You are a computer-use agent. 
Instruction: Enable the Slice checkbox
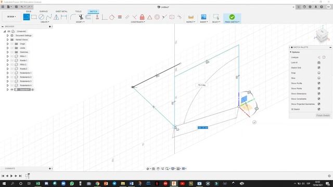[319, 78]
